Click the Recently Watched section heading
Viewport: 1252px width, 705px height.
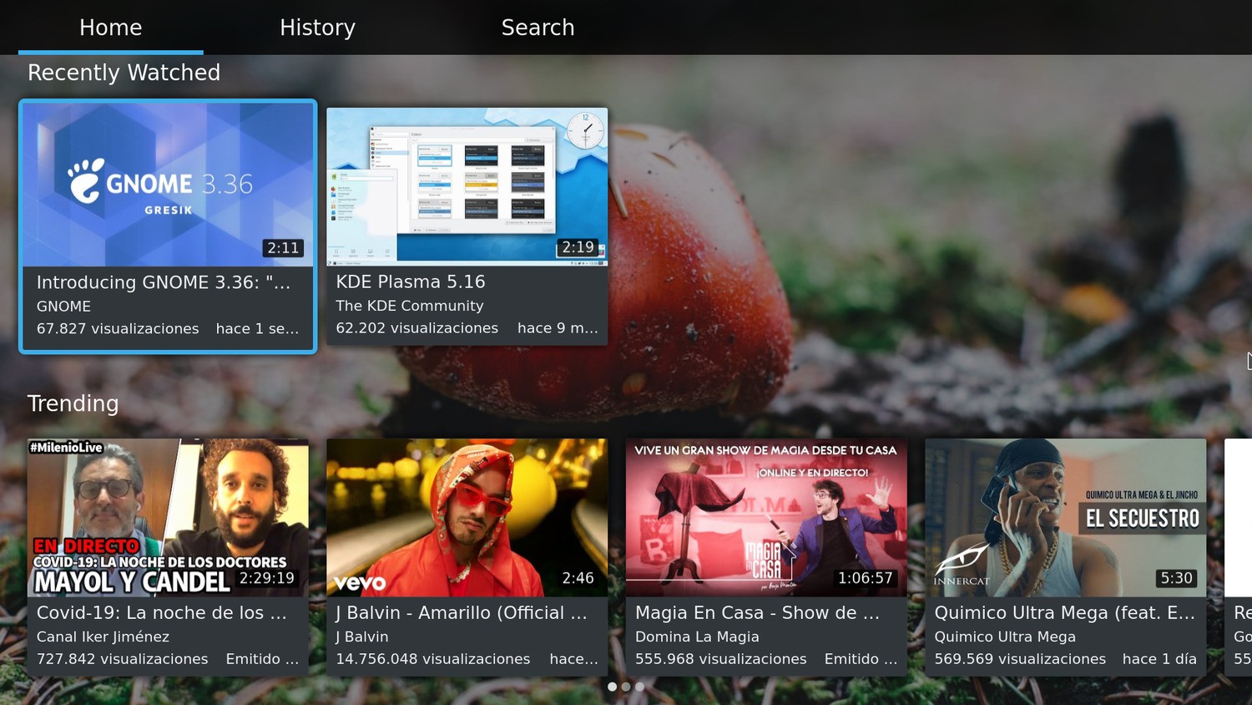pyautogui.click(x=123, y=73)
